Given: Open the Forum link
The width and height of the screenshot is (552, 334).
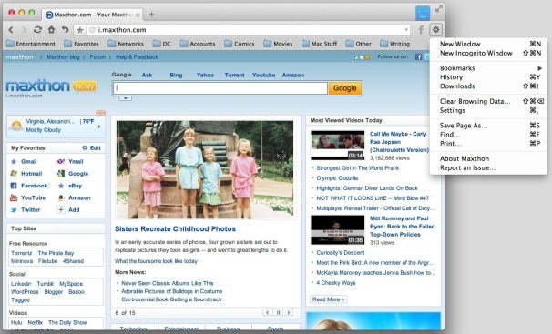Looking at the screenshot, I should tap(97, 57).
